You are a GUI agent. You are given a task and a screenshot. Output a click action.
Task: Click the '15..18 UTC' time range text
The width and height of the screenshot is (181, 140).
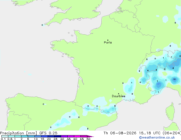[x=150, y=133]
